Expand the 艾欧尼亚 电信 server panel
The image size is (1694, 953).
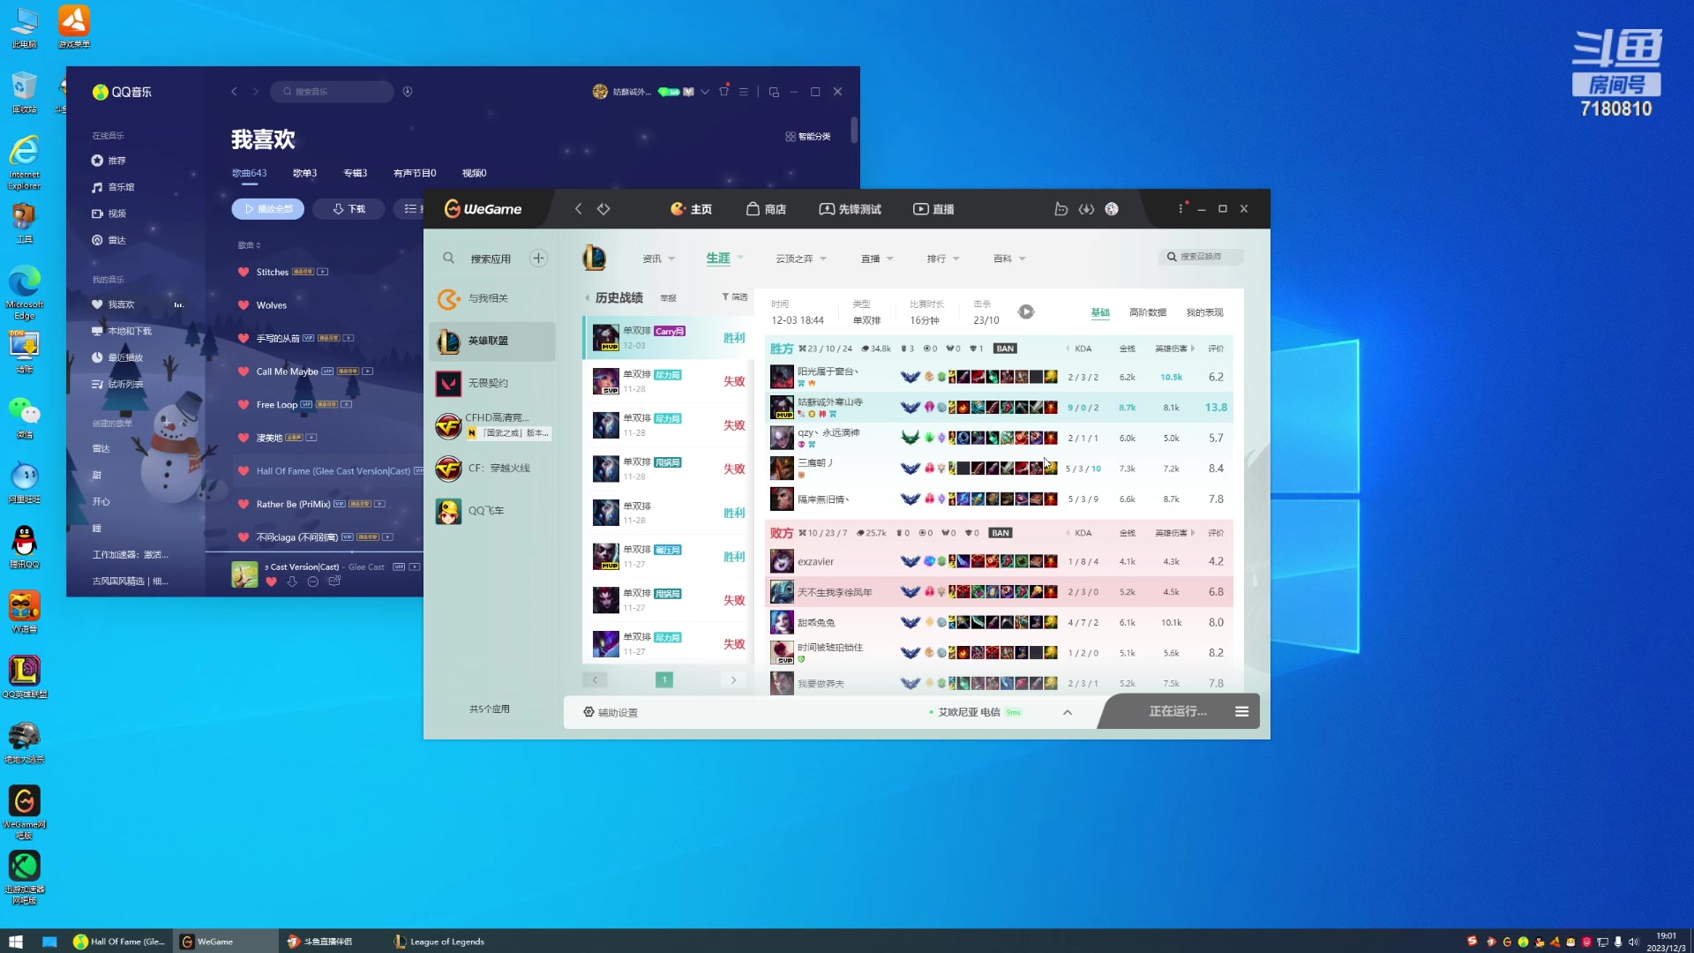tap(1067, 713)
